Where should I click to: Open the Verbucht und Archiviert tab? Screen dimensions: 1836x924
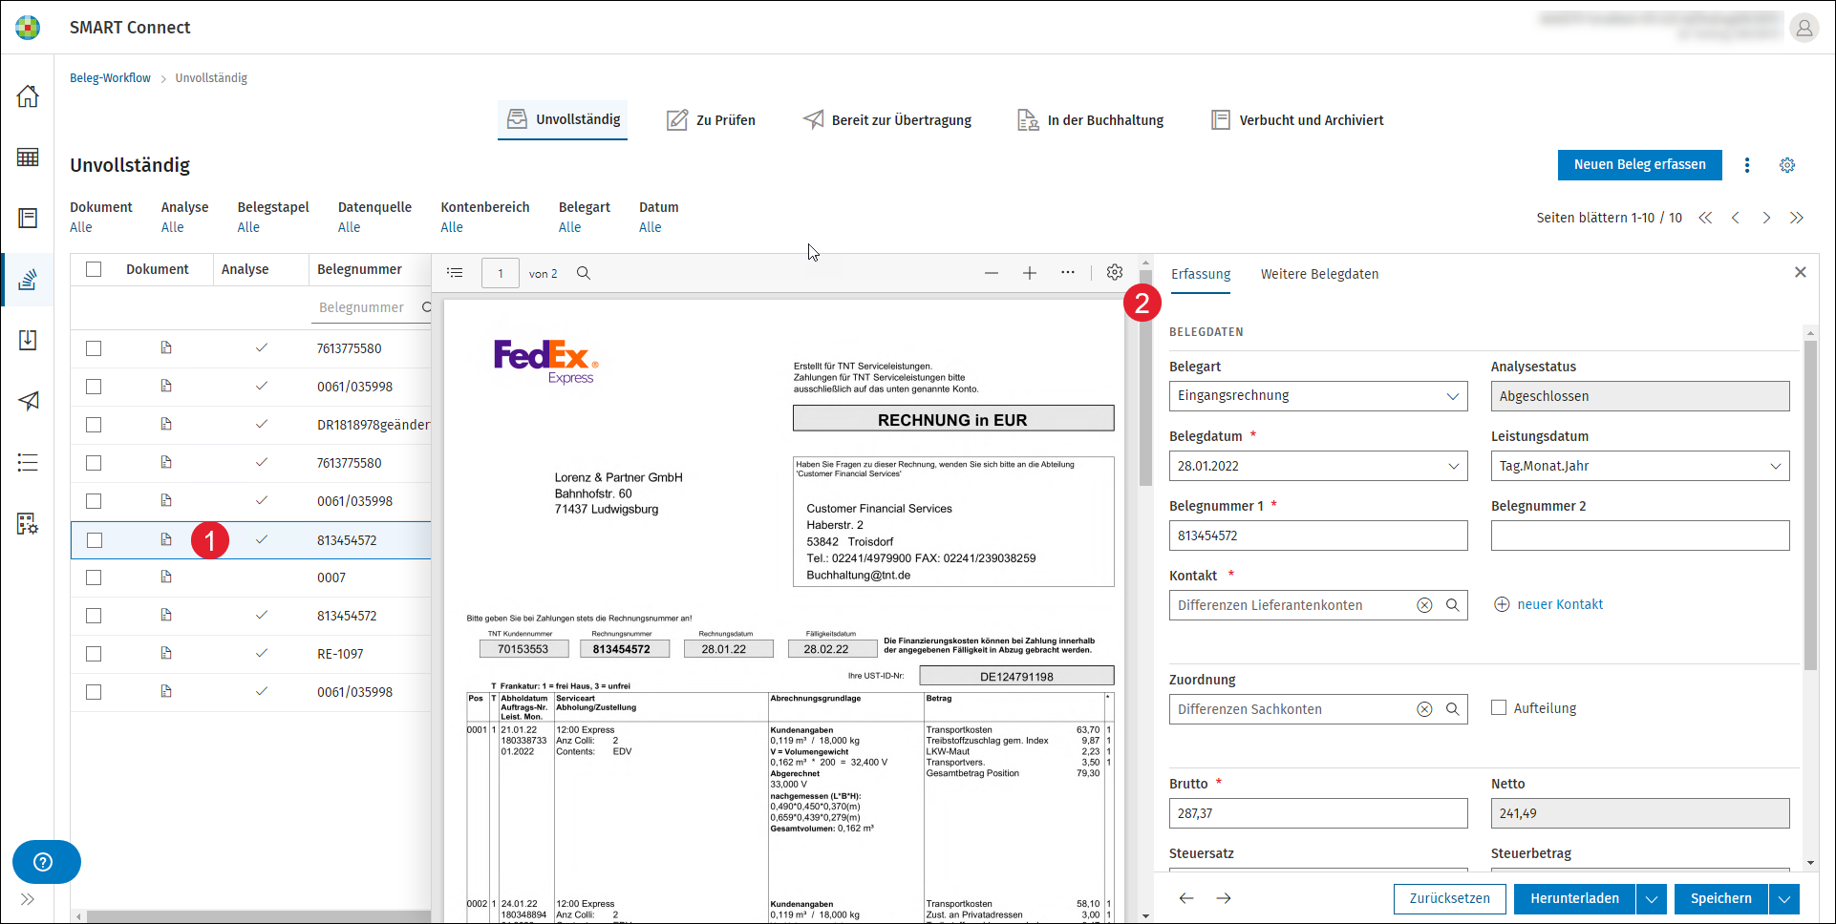(1297, 120)
